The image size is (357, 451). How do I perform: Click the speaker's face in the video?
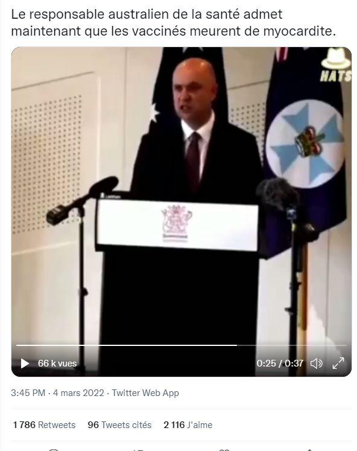[194, 91]
